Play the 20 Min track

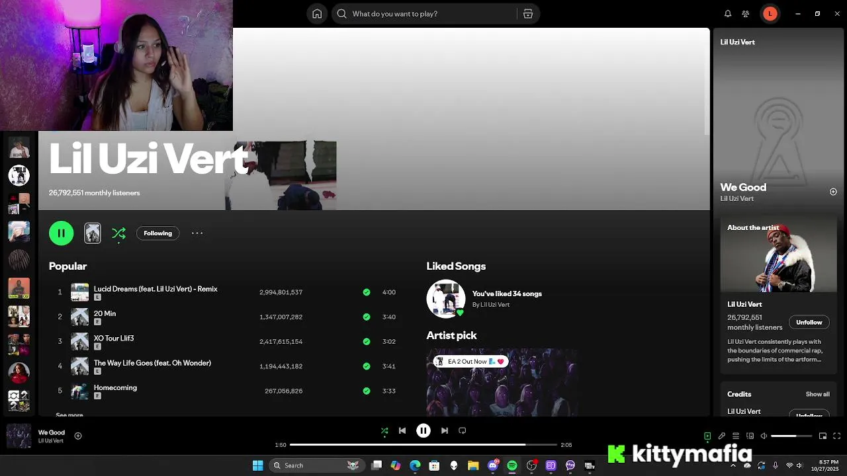pyautogui.click(x=105, y=313)
